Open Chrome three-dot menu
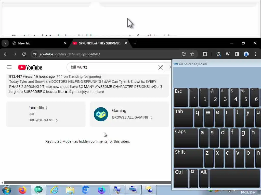Image resolution: width=261 pixels, height=195 pixels. click(x=255, y=54)
